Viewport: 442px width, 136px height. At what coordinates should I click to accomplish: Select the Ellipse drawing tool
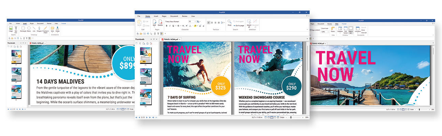29,29
